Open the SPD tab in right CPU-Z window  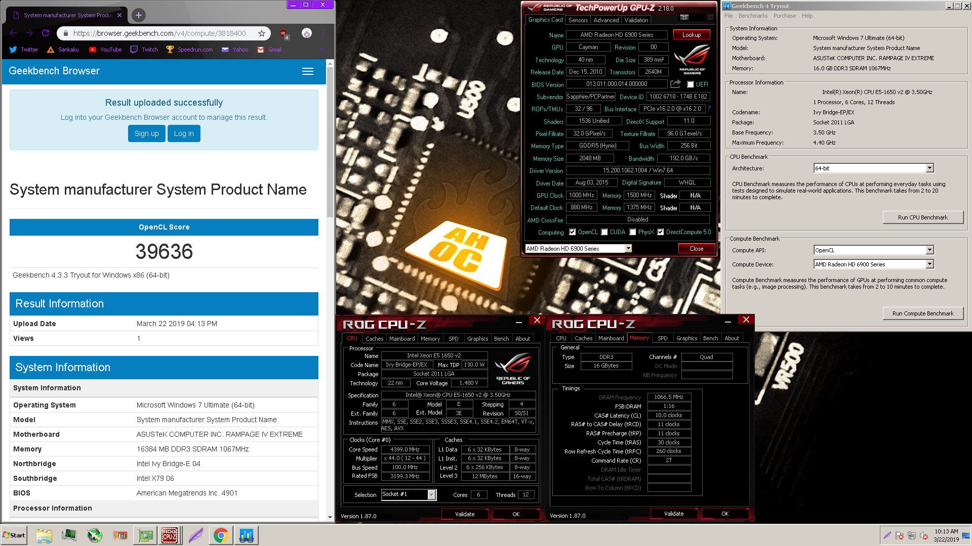coord(662,338)
